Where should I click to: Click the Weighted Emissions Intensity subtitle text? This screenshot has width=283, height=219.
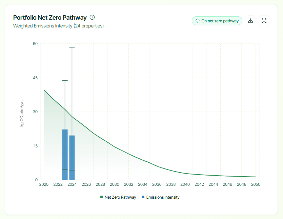click(58, 26)
